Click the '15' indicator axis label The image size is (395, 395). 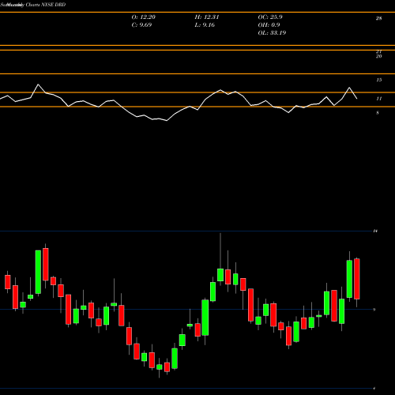point(378,80)
